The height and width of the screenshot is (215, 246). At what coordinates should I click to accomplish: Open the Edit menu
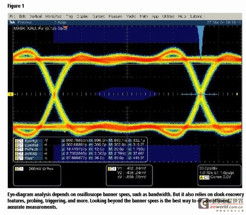(x=23, y=16)
